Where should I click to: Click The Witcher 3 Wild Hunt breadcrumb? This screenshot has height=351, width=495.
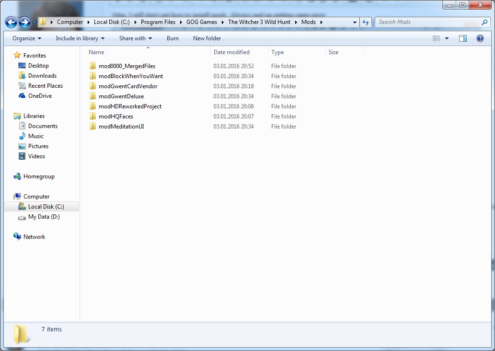pyautogui.click(x=259, y=22)
